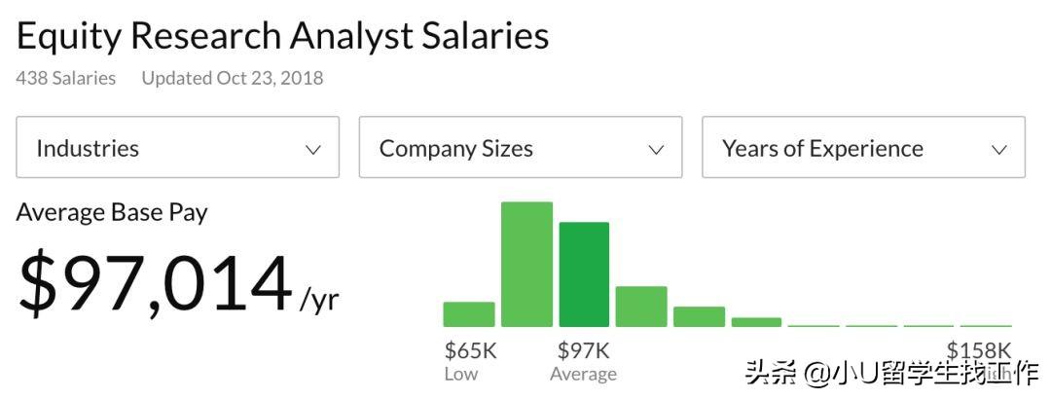
Task: Open the Years of Experience dropdown
Action: (863, 148)
